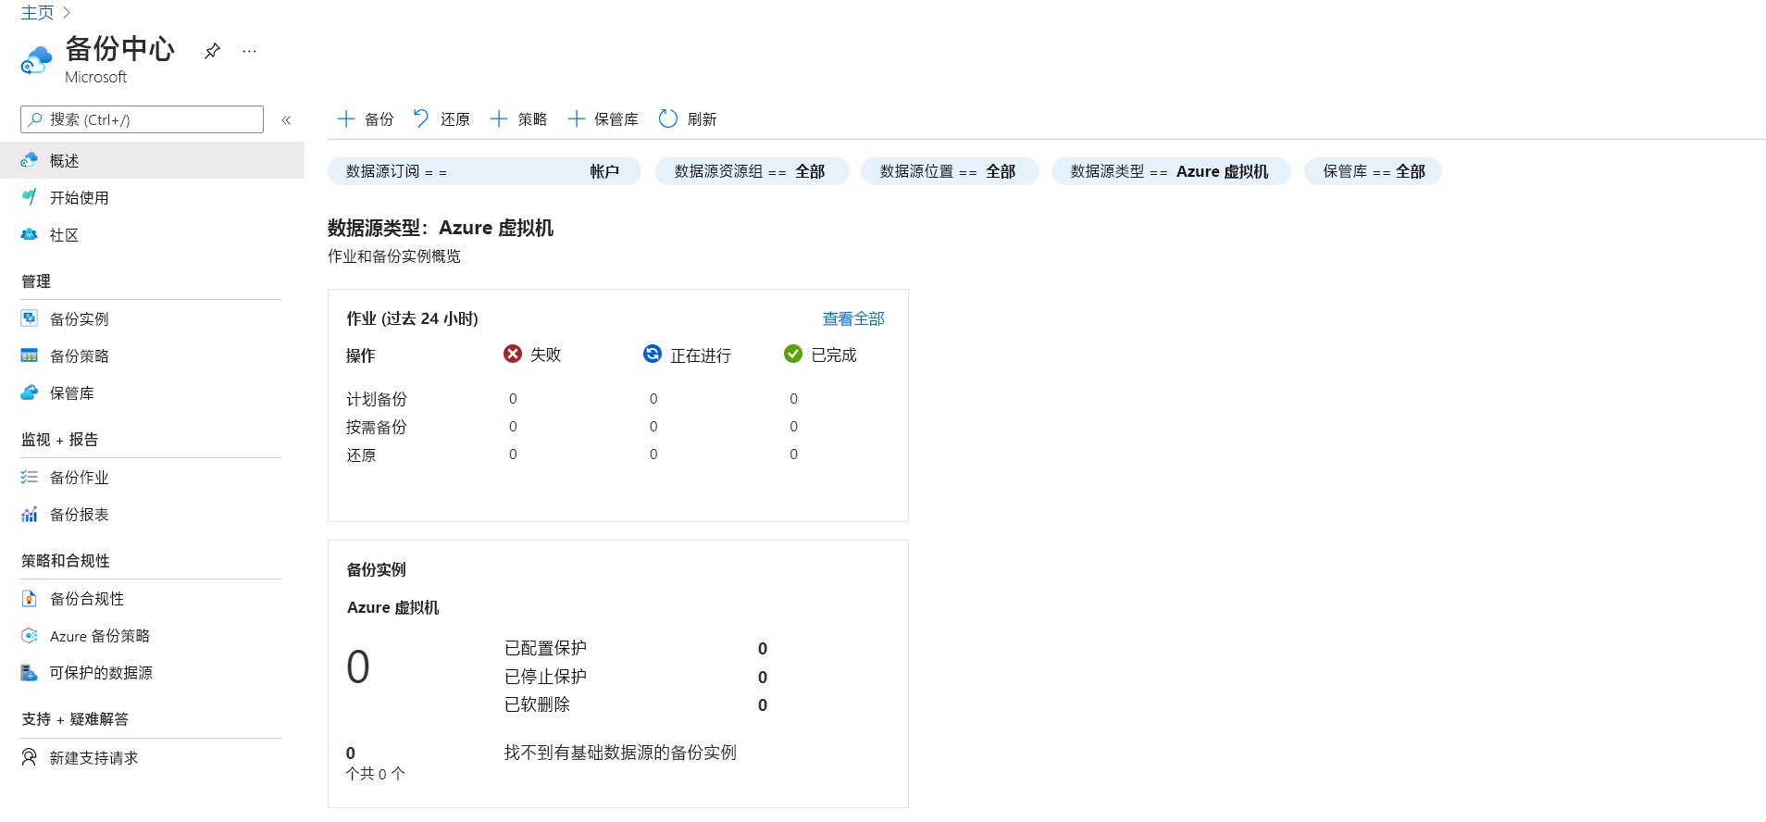Click the 正在进行 blue sync icon

tap(653, 354)
